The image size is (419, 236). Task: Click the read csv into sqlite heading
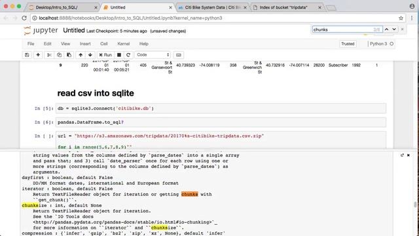point(96,93)
